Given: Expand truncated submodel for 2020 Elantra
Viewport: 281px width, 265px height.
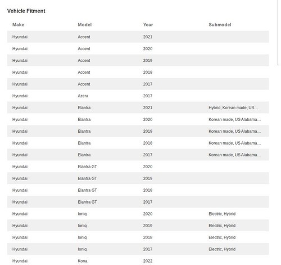Looking at the screenshot, I should (x=234, y=119).
